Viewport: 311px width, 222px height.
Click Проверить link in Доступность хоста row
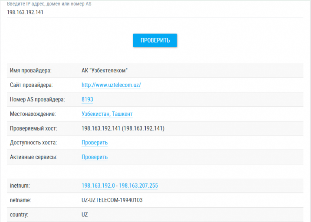pos(95,143)
